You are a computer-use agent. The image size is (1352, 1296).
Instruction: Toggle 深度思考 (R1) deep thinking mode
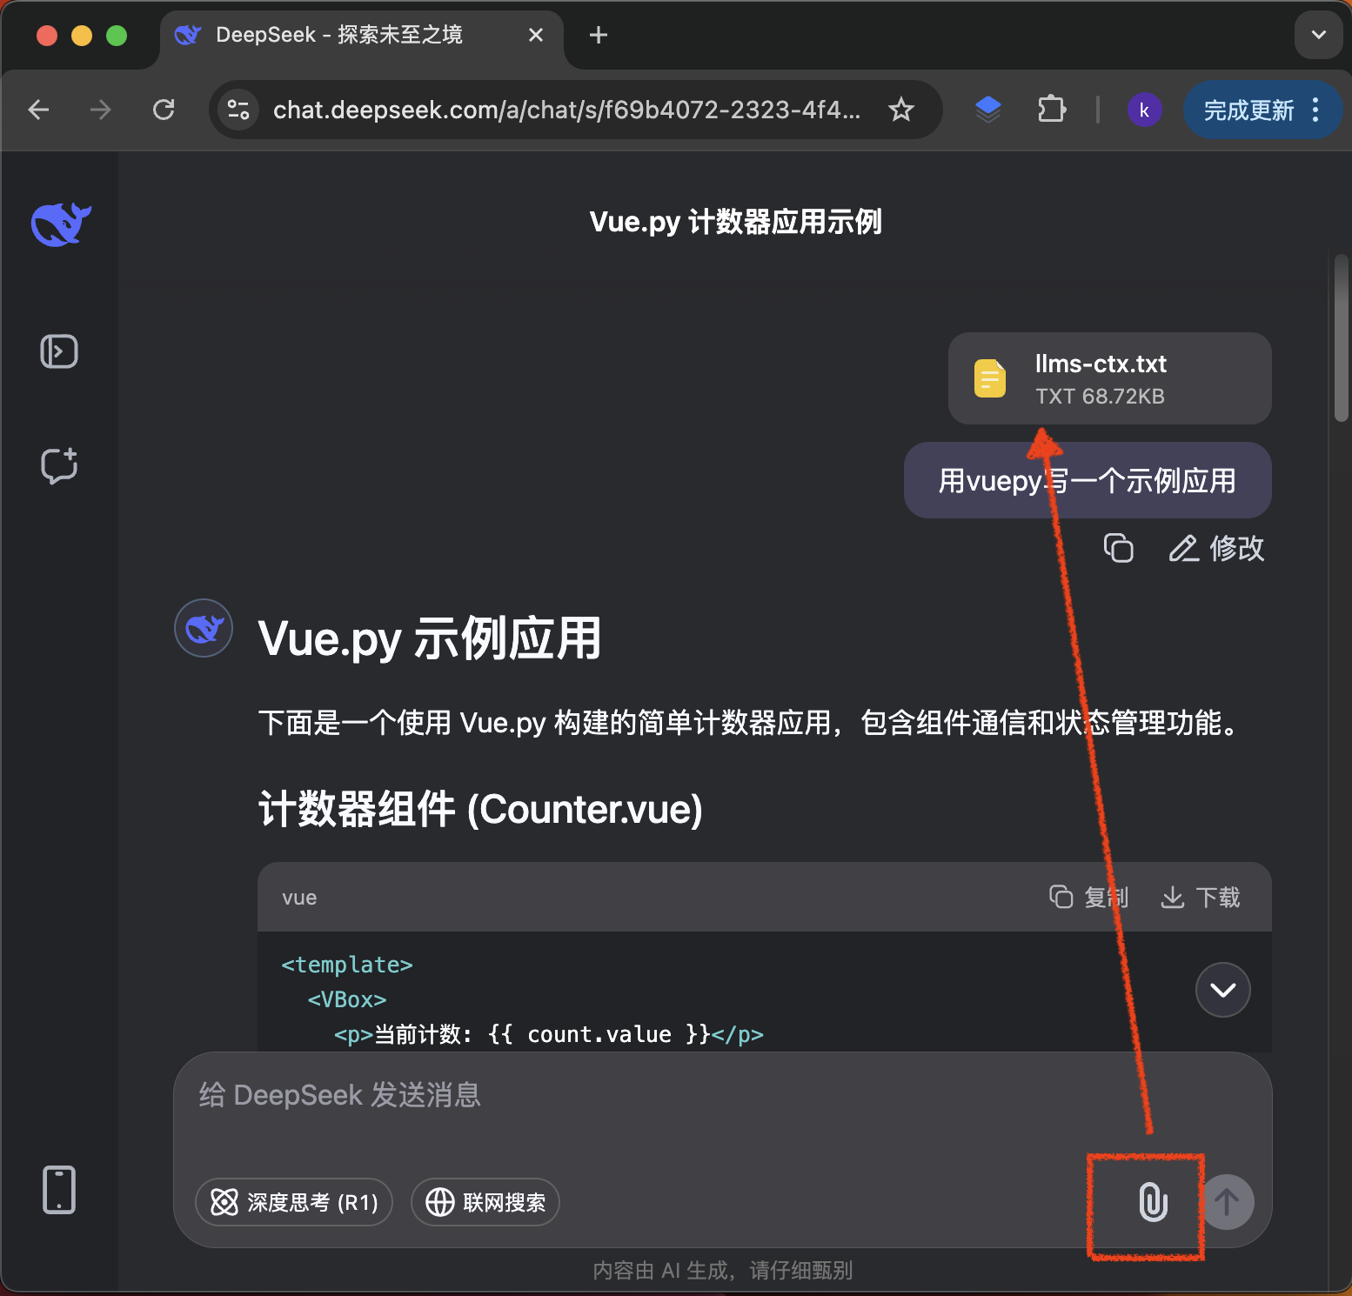tap(294, 1202)
